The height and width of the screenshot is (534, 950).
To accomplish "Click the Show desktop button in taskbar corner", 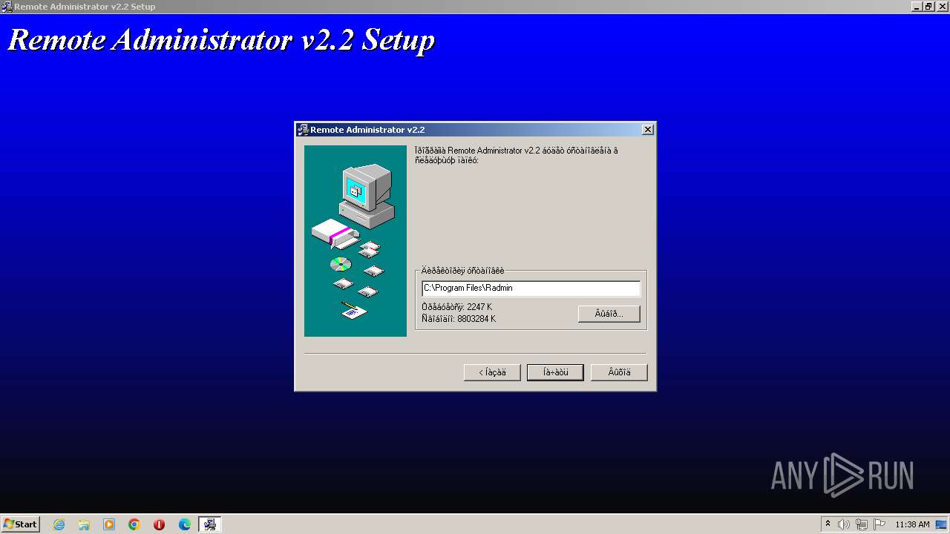I will pyautogui.click(x=941, y=524).
